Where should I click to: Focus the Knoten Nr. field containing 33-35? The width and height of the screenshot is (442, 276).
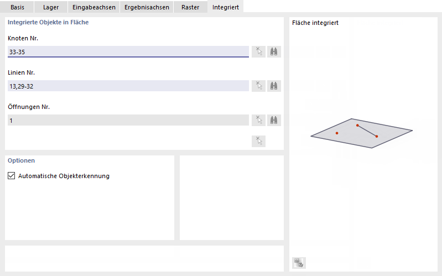tap(128, 51)
